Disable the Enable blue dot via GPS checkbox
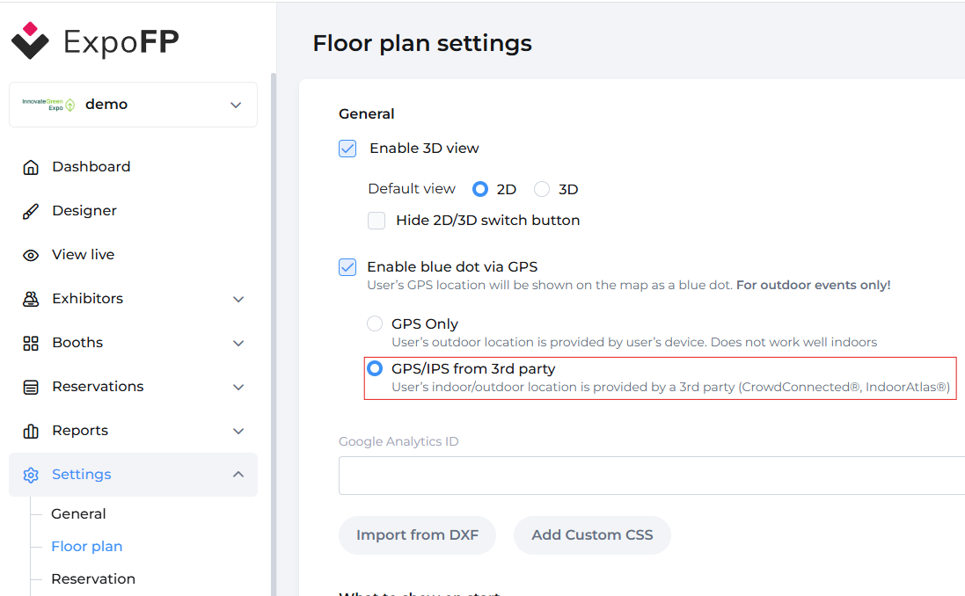Viewport: 965px width, 596px height. point(347,267)
